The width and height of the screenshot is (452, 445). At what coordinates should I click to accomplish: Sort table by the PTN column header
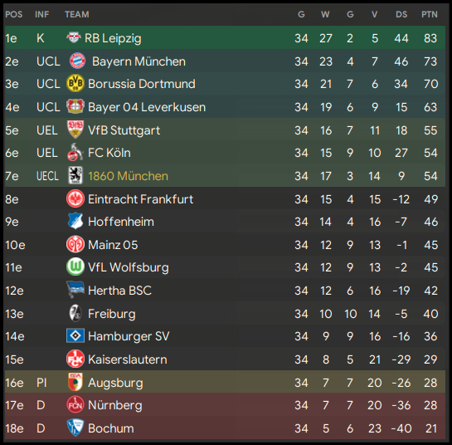click(x=430, y=14)
